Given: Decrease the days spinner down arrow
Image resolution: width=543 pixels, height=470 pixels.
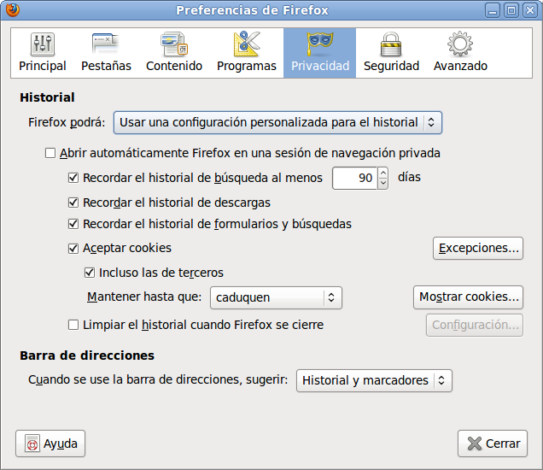Looking at the screenshot, I should (383, 184).
